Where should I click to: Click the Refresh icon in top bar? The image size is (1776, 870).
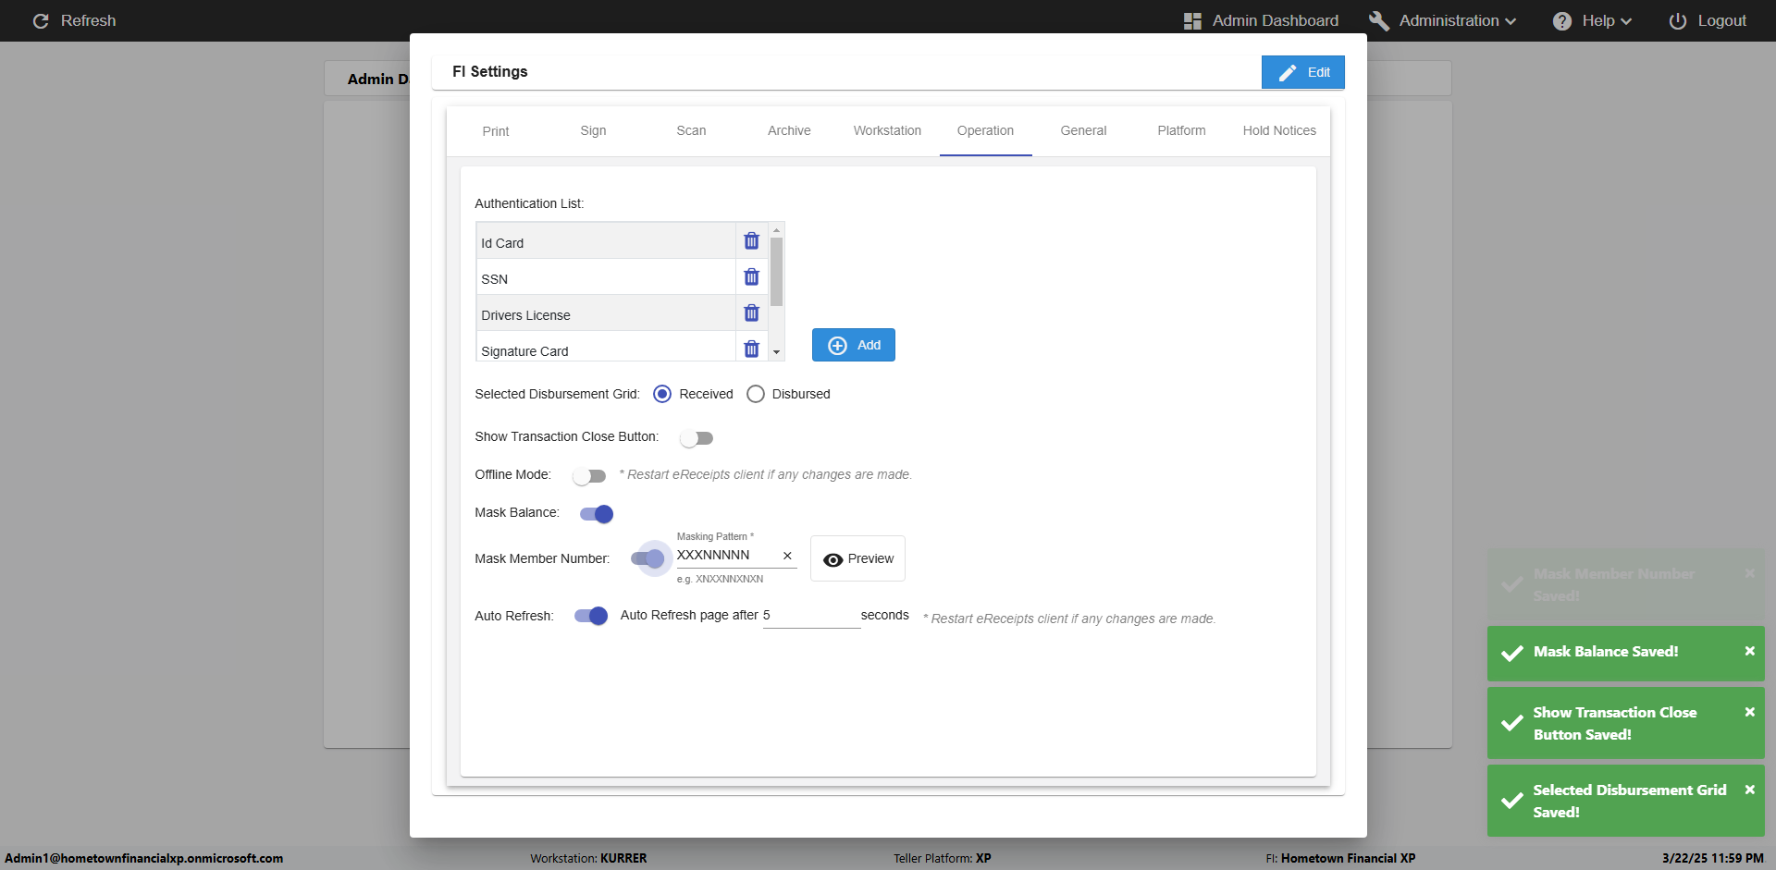pyautogui.click(x=41, y=20)
